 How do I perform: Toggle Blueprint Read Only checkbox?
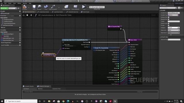point(168,19)
